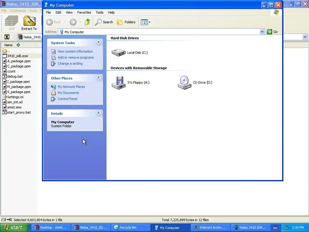Select start_proxy.bat in WinRAR list
The width and height of the screenshot is (309, 232).
(17, 112)
